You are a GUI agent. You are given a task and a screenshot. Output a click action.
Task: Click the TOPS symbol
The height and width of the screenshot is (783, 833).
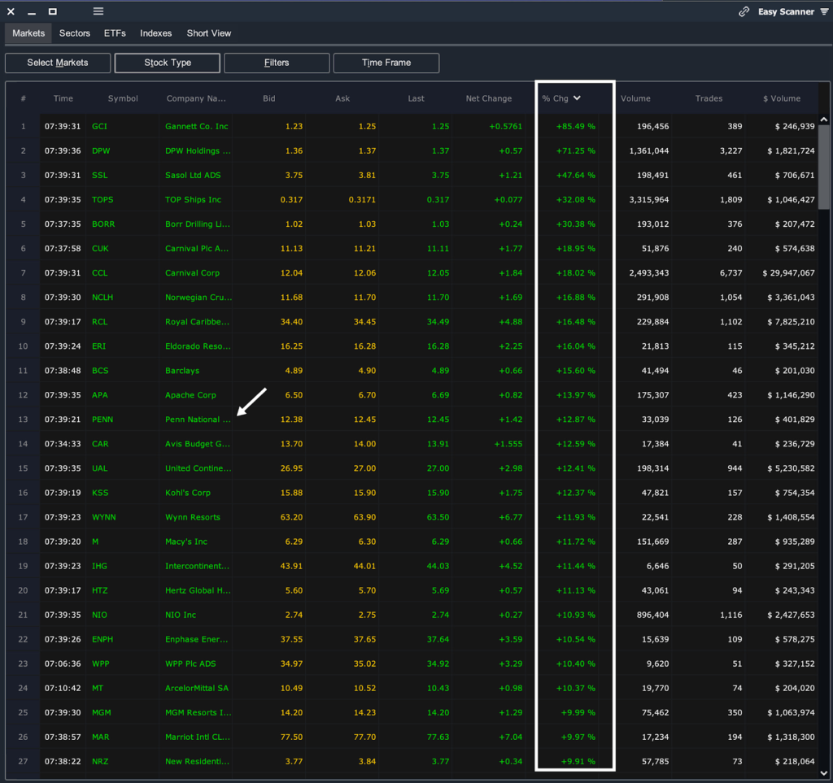[x=102, y=199]
